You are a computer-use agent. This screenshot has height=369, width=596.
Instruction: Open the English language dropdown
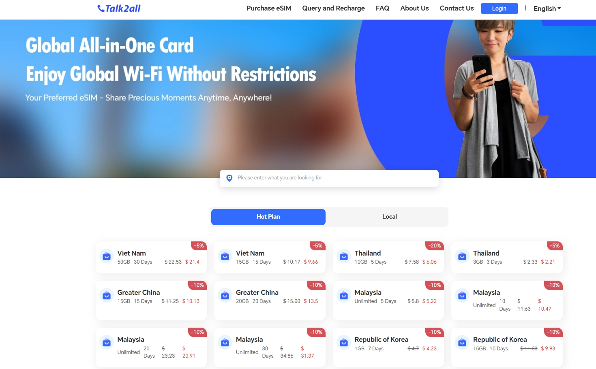(547, 9)
